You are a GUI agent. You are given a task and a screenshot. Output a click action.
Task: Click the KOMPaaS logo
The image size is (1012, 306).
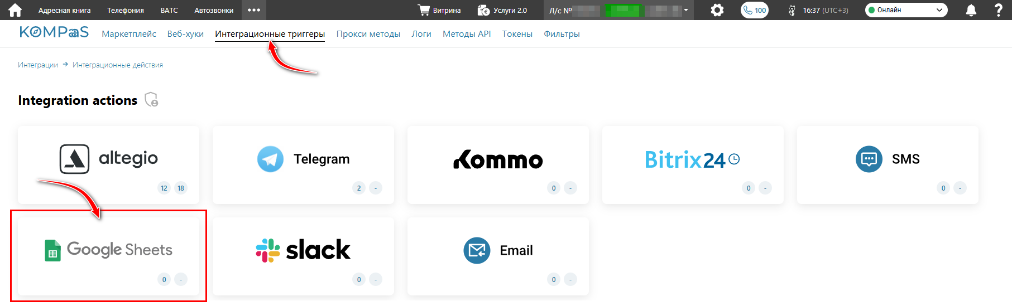coord(54,32)
